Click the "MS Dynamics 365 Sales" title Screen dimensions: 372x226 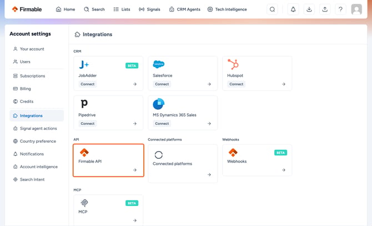(x=174, y=115)
